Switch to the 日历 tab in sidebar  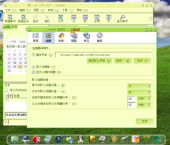[x=14, y=27]
